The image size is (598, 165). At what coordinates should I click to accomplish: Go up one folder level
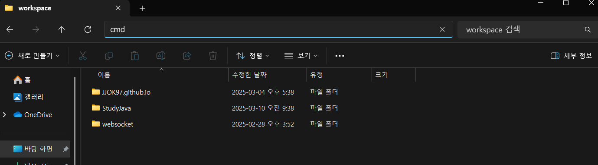click(x=62, y=29)
